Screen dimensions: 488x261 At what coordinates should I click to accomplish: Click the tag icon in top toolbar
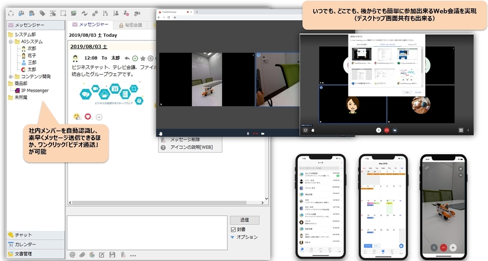(42, 13)
